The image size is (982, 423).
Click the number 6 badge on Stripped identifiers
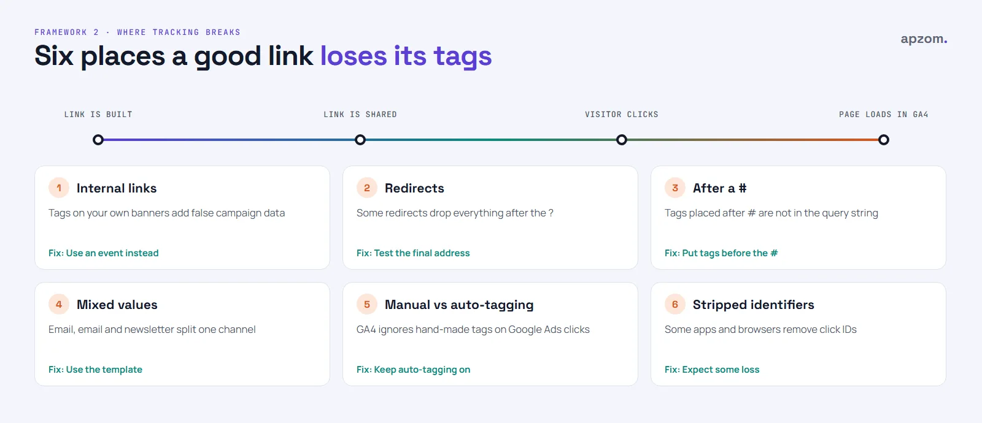pos(675,304)
